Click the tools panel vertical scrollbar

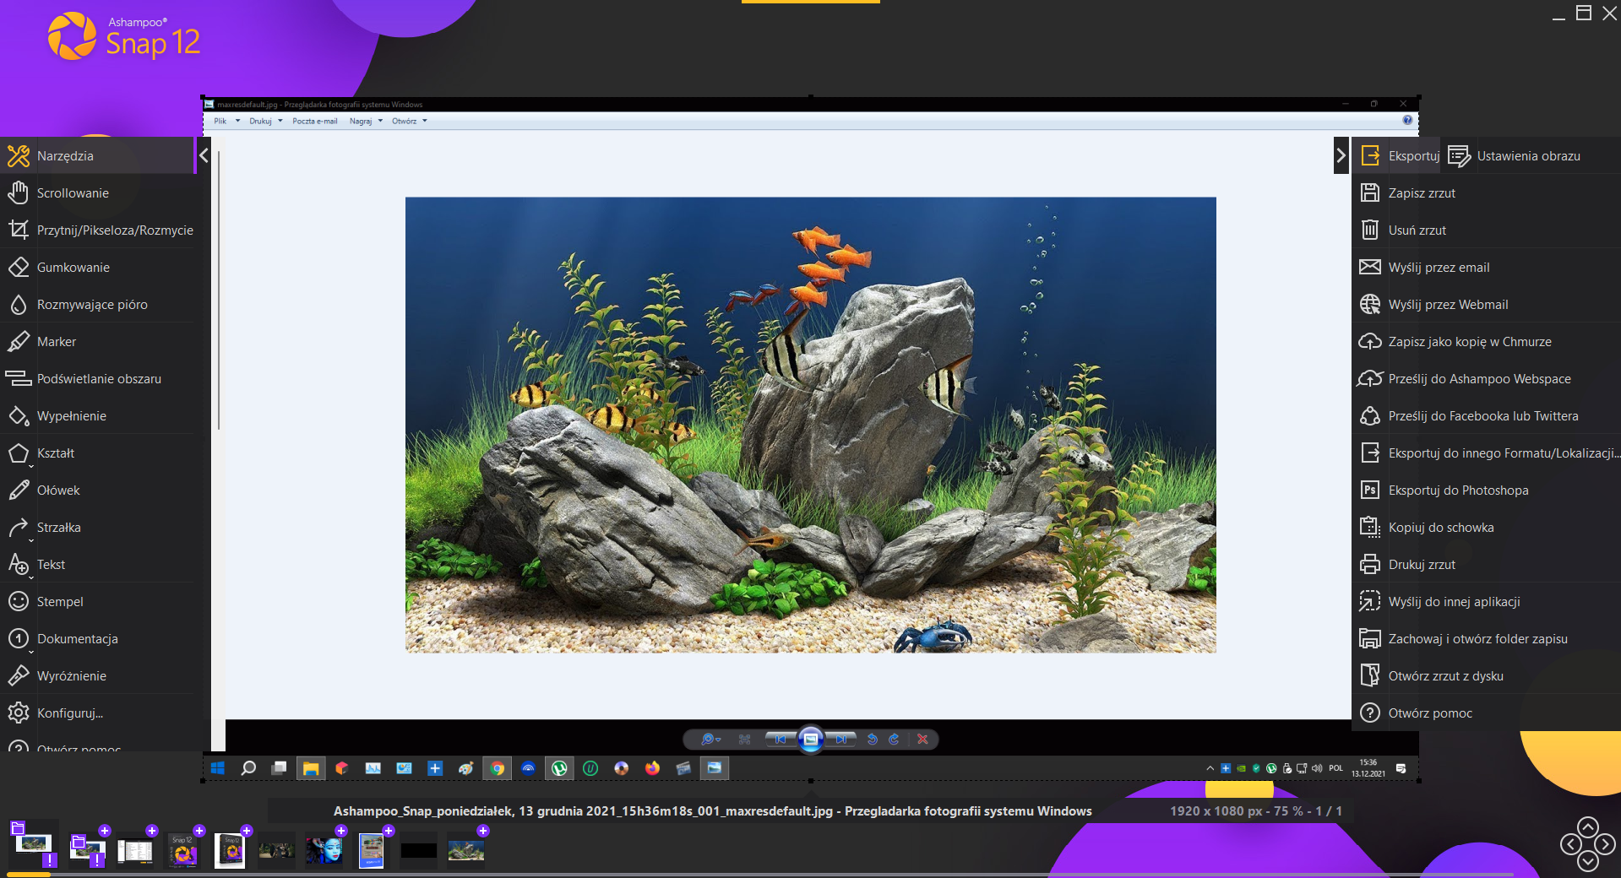pyautogui.click(x=219, y=290)
